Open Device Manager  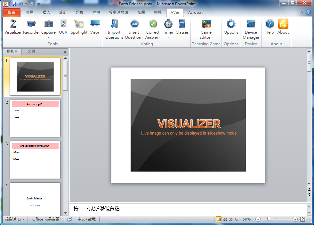pos(251,29)
